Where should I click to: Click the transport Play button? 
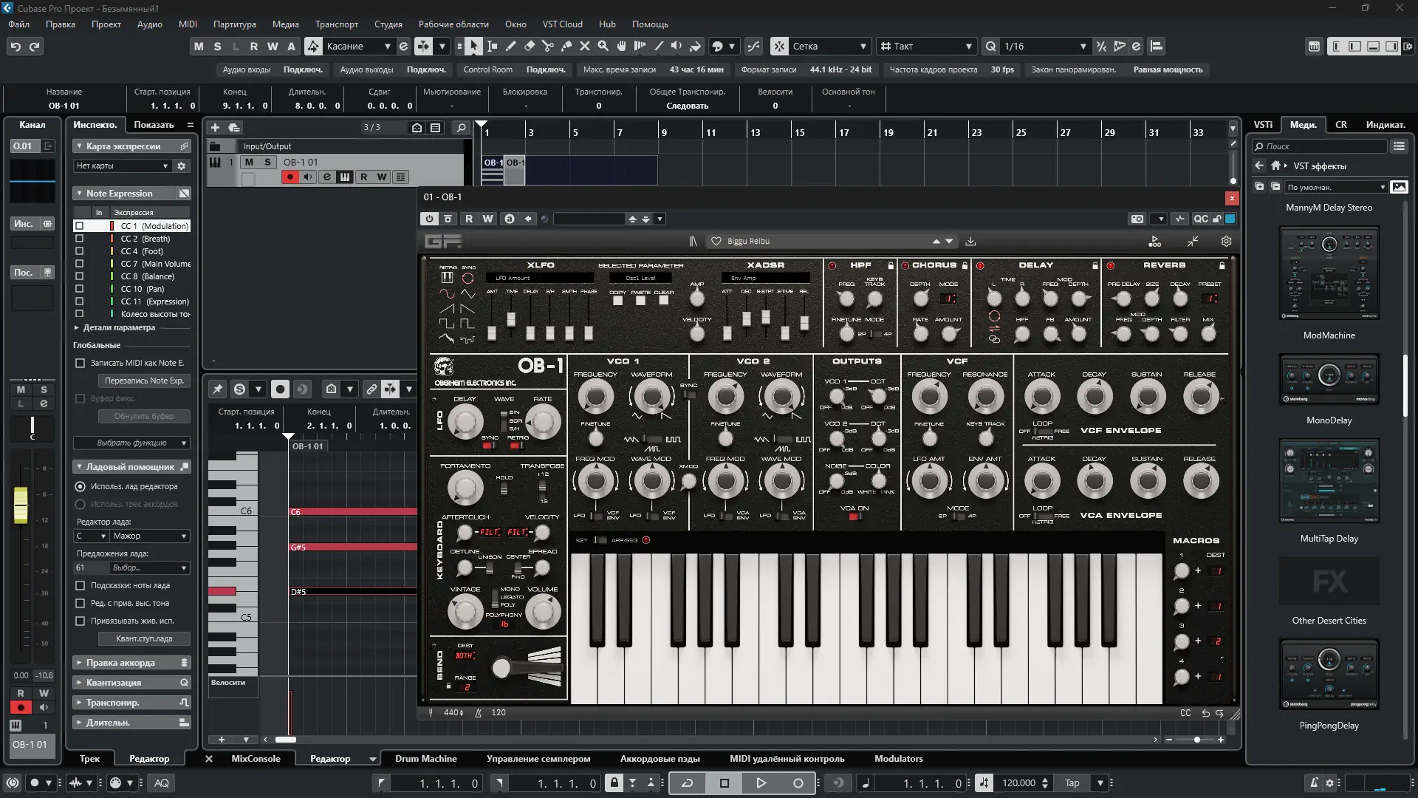click(x=761, y=783)
